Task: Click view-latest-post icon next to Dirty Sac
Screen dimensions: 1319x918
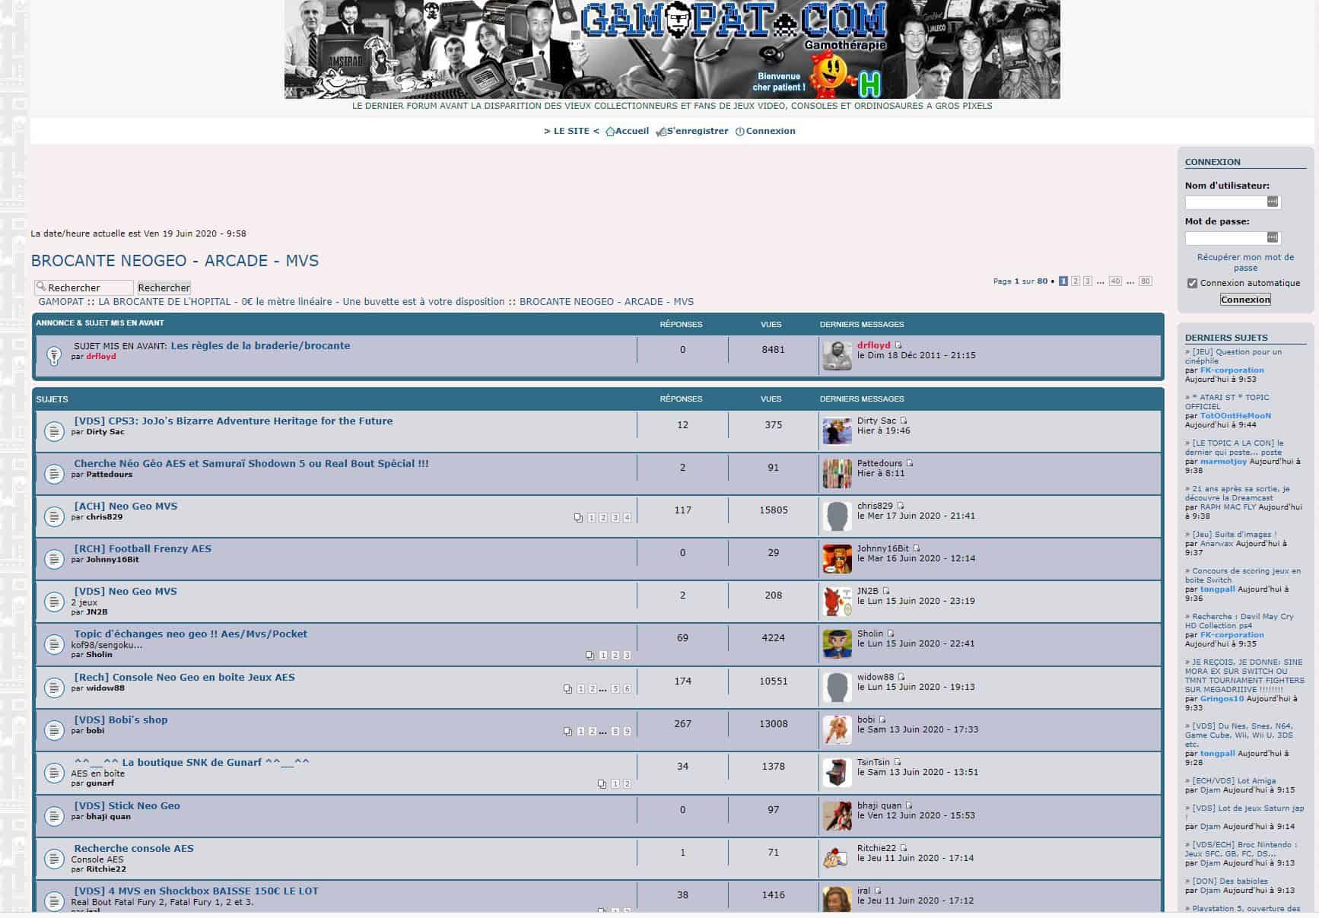Action: point(904,421)
